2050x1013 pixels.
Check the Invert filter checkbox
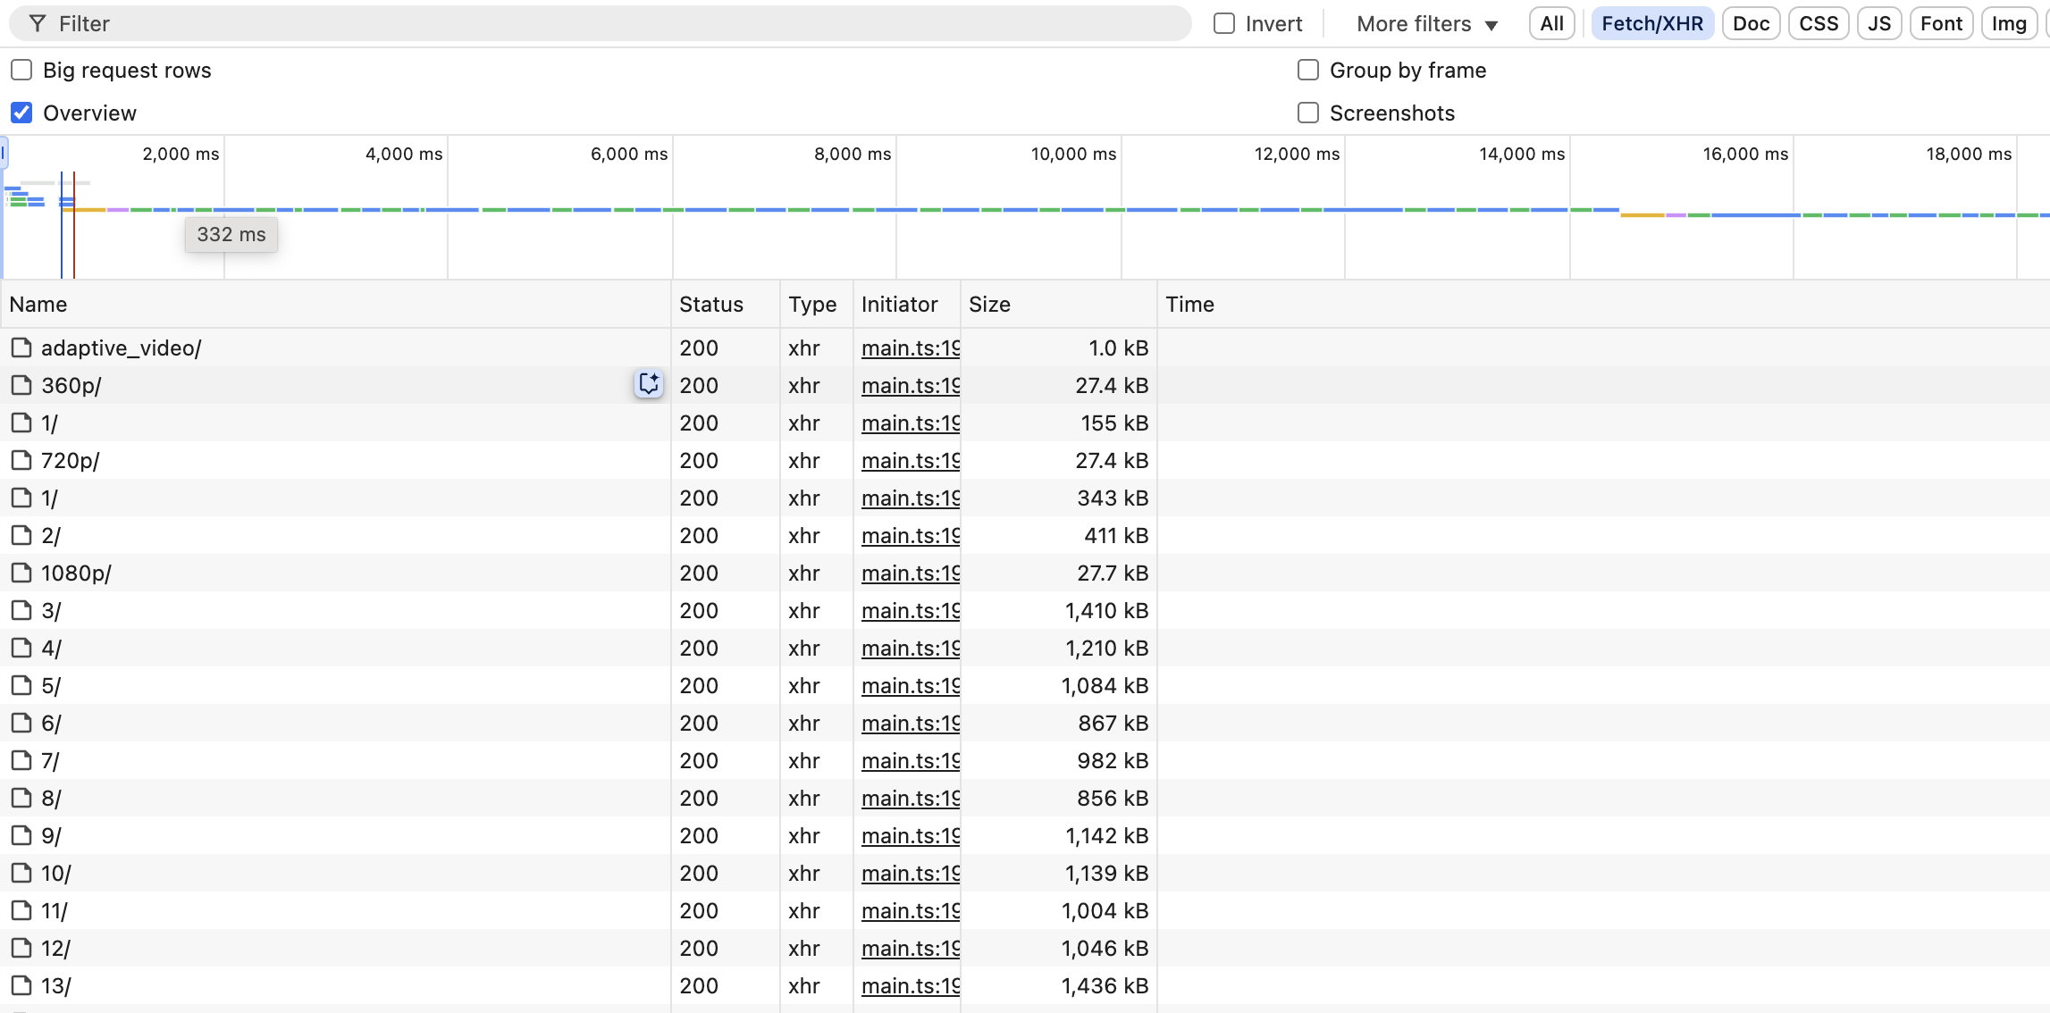1224,24
